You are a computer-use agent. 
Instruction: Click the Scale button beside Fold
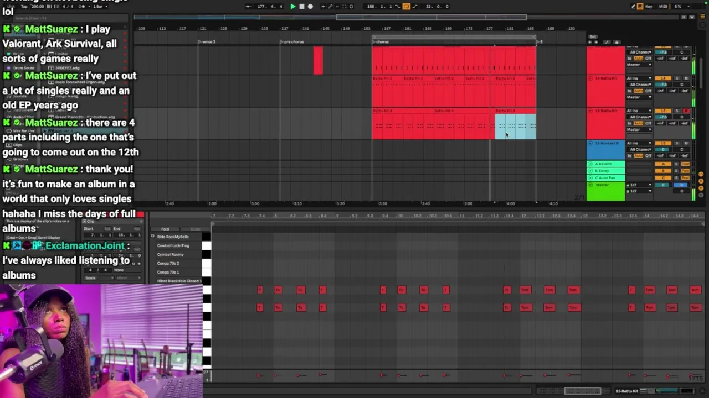(x=195, y=229)
